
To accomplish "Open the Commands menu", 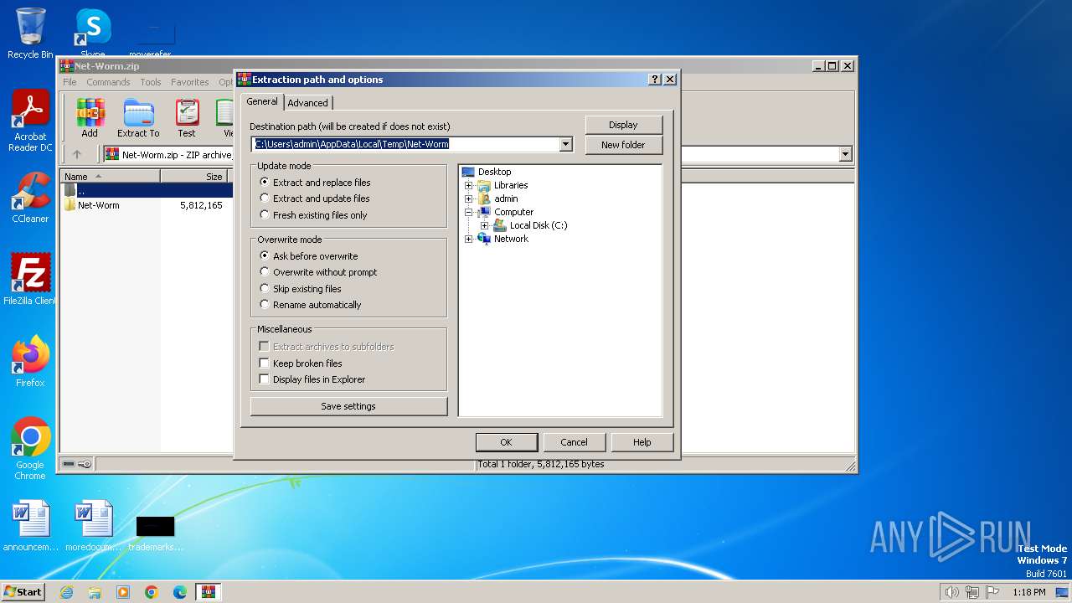I will coord(108,82).
